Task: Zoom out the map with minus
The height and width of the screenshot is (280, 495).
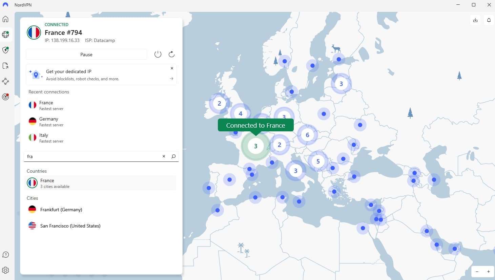Action: (477, 272)
